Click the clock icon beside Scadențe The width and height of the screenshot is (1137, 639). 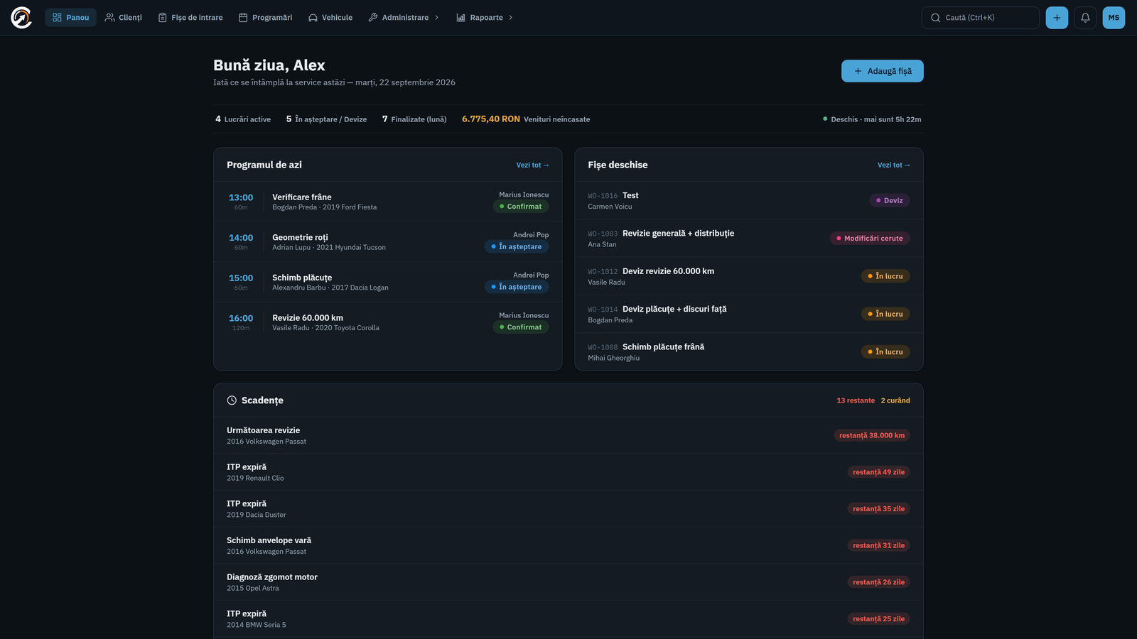(232, 400)
